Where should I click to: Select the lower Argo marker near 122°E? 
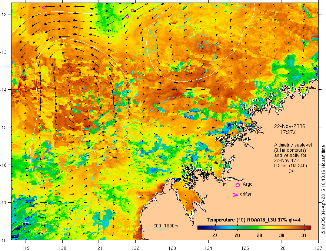(127, 17)
